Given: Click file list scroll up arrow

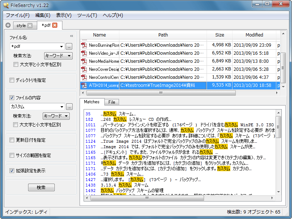Looking at the screenshot, I should tap(283, 34).
